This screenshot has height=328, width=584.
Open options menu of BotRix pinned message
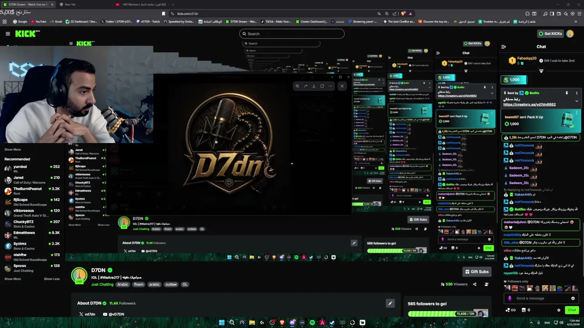click(577, 93)
